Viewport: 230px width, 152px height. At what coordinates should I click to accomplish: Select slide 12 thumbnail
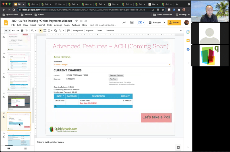(19, 101)
